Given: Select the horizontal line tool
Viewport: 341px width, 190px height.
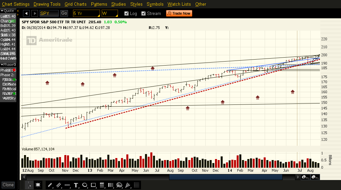Looking at the screenshot, I should click(67, 185).
